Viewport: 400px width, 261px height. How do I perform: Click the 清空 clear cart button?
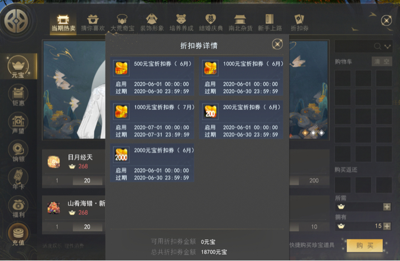(382, 62)
